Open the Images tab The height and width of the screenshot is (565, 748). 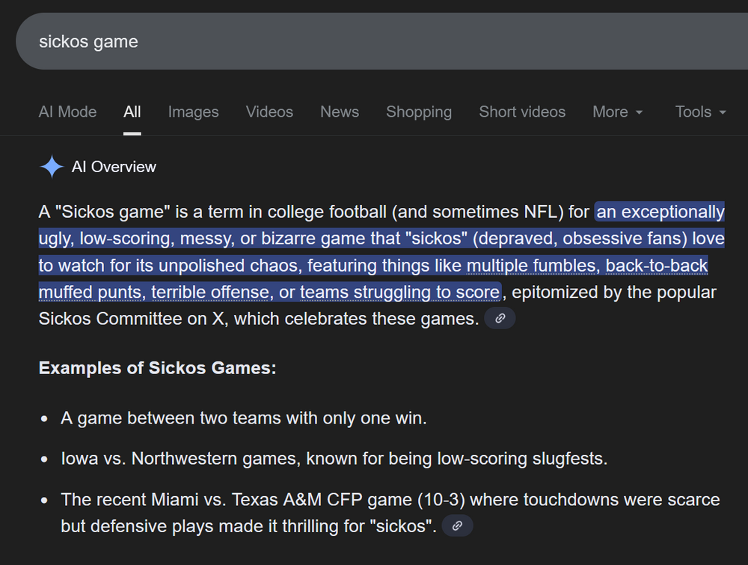pos(193,112)
